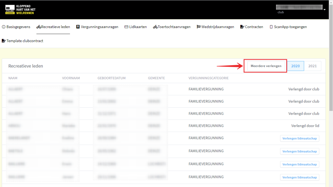
Task: Click the Toertochtaanvragen bicycle icon
Action: tap(155, 27)
